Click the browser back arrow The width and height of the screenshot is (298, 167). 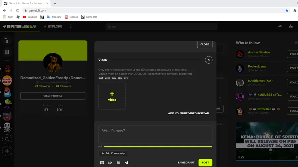click(4, 11)
